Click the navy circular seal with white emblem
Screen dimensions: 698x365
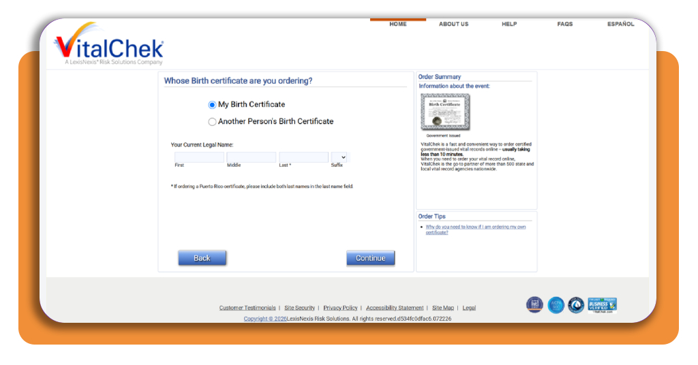(x=575, y=305)
